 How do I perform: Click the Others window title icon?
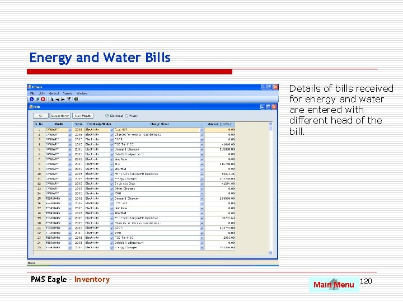pyautogui.click(x=29, y=87)
